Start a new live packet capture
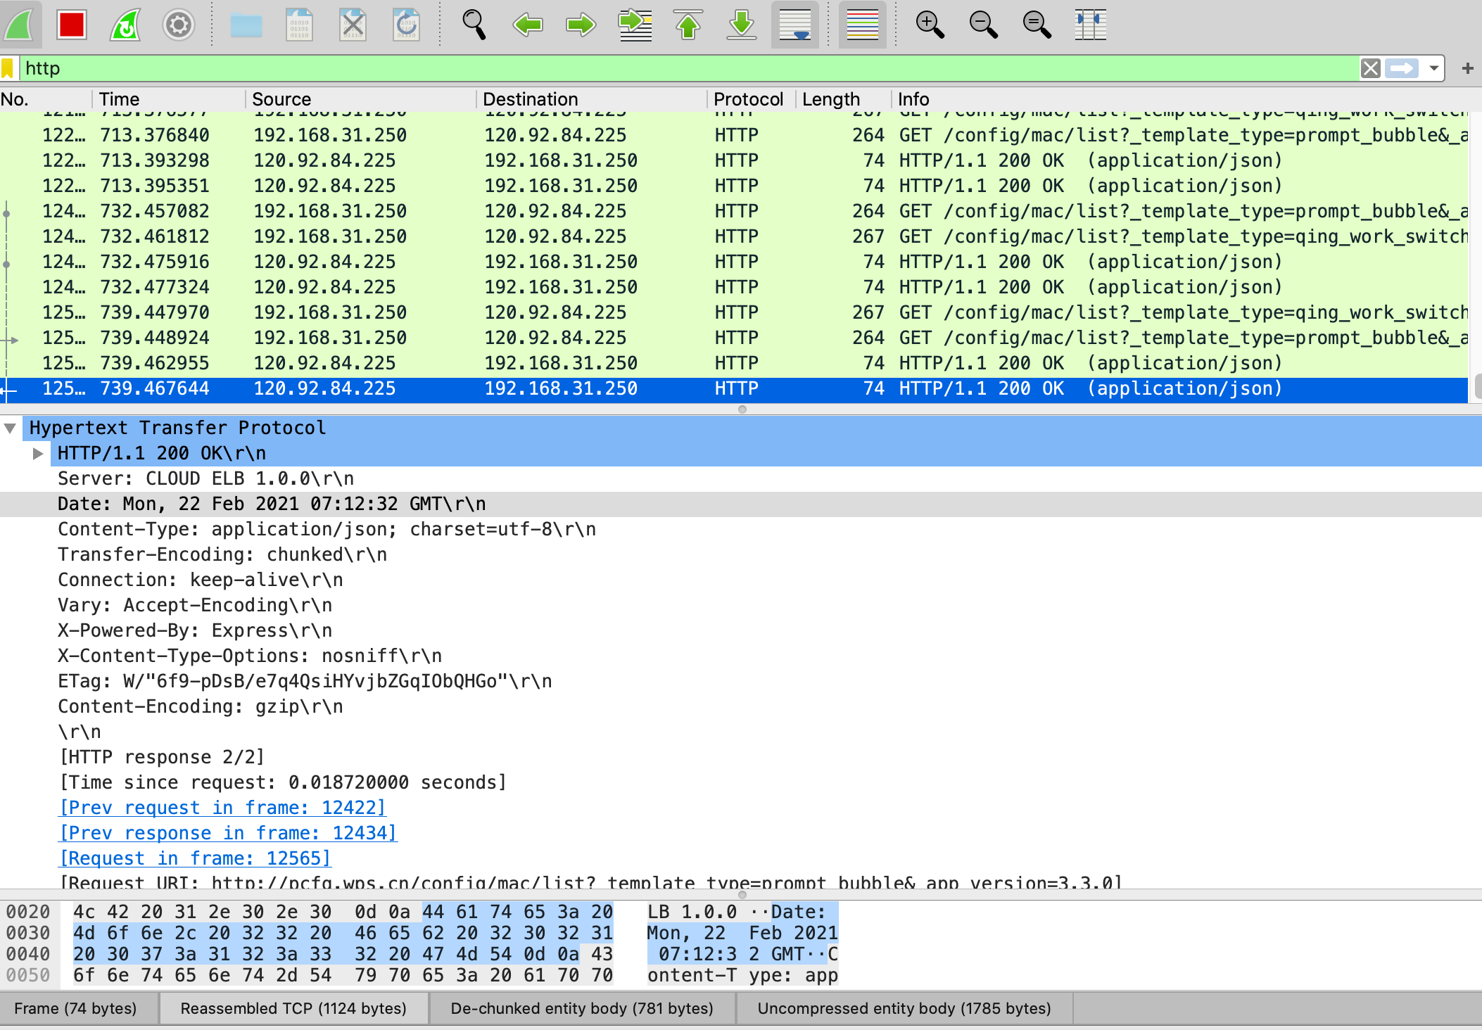The image size is (1482, 1030). tap(21, 25)
